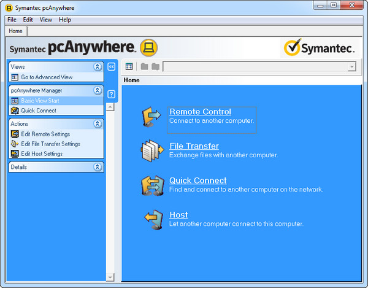368x288 pixels.
Task: Click the Host monitor icon
Action: point(154,220)
